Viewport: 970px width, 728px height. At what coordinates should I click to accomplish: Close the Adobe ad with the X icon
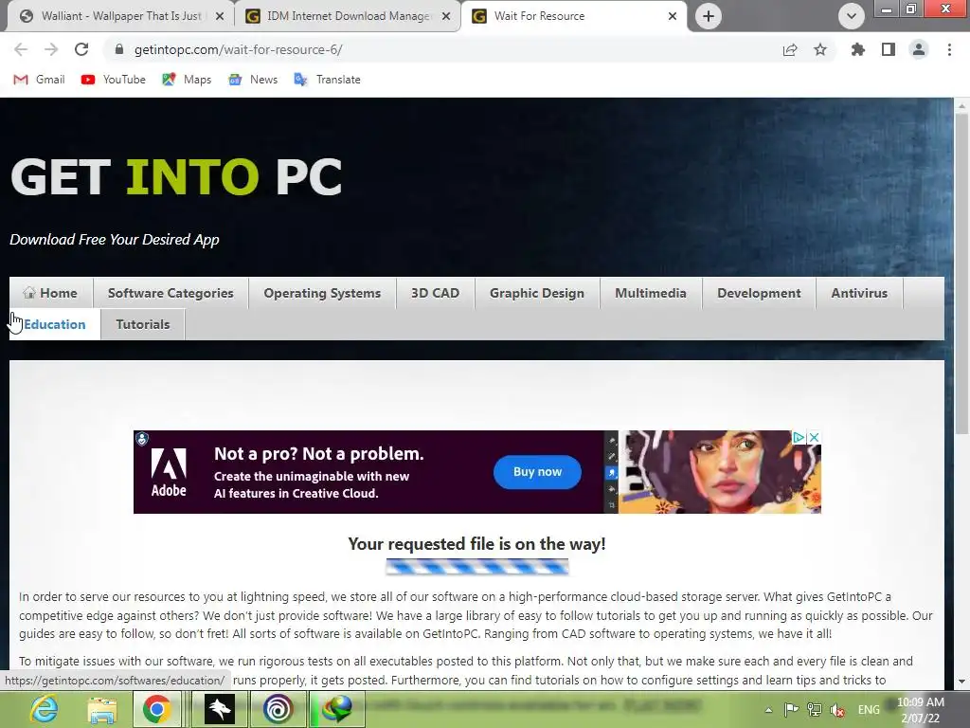814,438
